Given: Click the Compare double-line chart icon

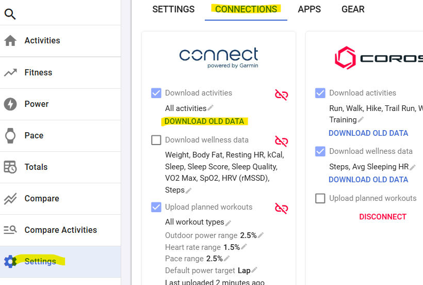Looking at the screenshot, I should pos(10,198).
